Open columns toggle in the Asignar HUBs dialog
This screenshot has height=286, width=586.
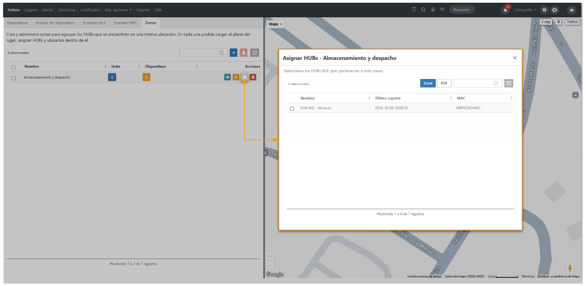pyautogui.click(x=509, y=83)
